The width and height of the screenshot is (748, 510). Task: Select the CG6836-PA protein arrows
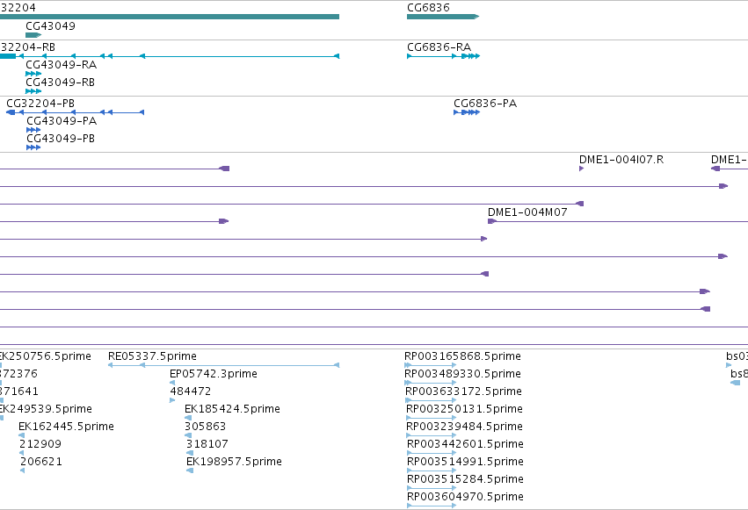pos(467,112)
